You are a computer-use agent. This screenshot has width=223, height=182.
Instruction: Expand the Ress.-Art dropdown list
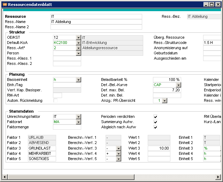coord(78,48)
